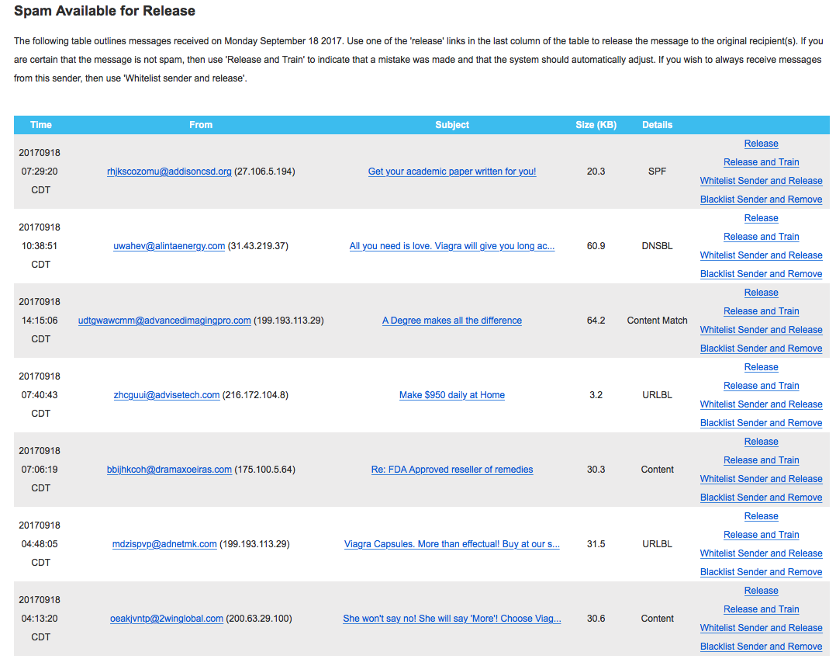836x659 pixels.
Task: Click Release and Train for adnetmk.com message
Action: (x=761, y=536)
